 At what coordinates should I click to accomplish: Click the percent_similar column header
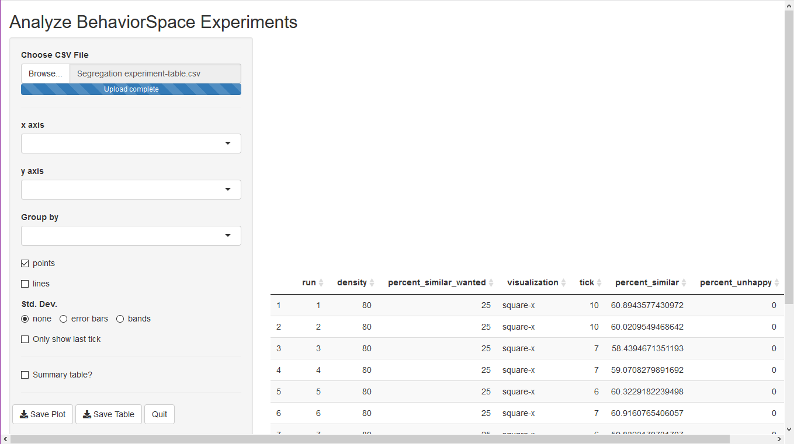[x=647, y=283]
